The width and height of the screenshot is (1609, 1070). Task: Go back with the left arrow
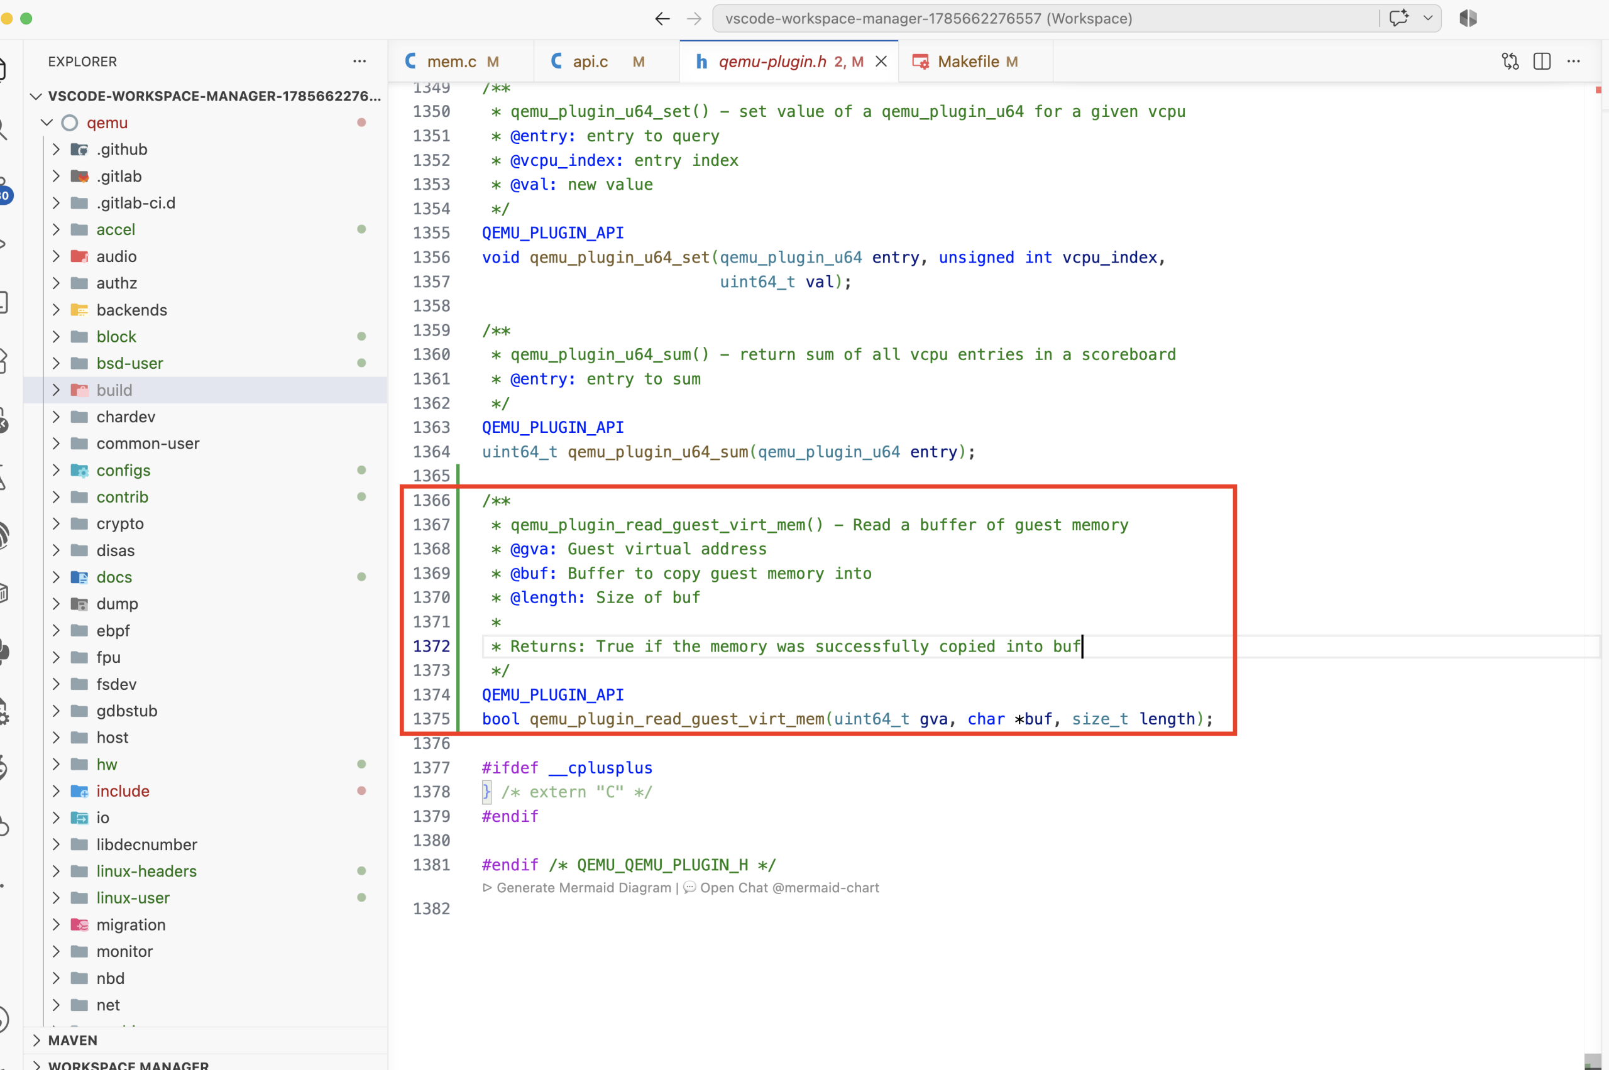pos(661,18)
